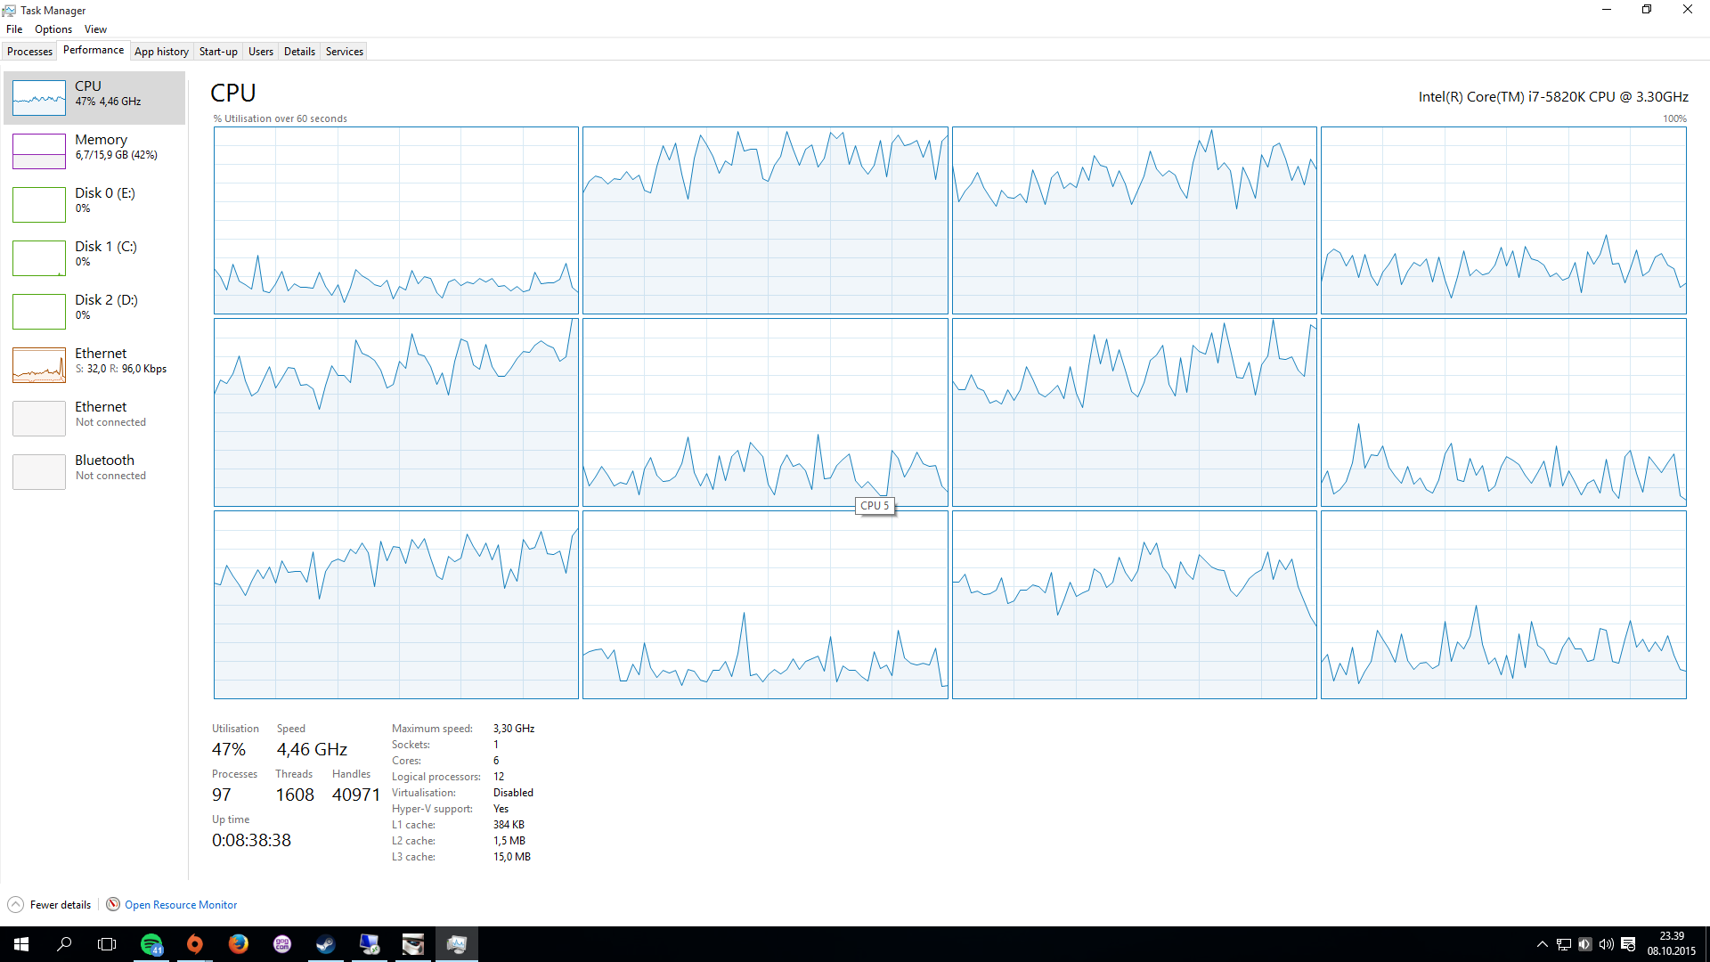
Task: Click the Threads count 1608
Action: pyautogui.click(x=295, y=795)
